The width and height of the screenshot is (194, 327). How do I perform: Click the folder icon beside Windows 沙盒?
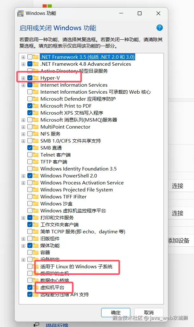pos(36,204)
